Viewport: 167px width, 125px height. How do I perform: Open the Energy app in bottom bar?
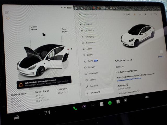pos(118,102)
